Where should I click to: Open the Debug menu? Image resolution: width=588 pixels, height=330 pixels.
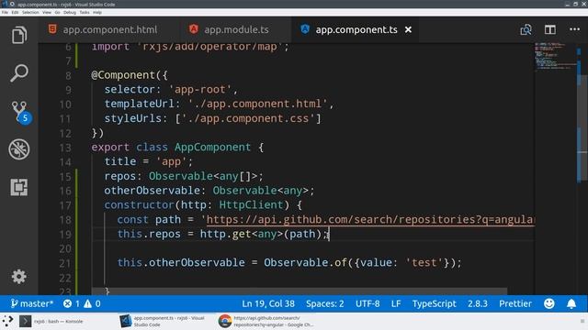(70, 12)
